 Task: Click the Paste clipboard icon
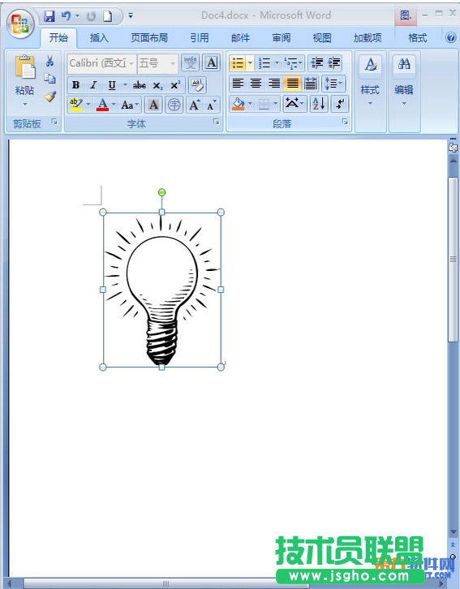click(x=25, y=67)
